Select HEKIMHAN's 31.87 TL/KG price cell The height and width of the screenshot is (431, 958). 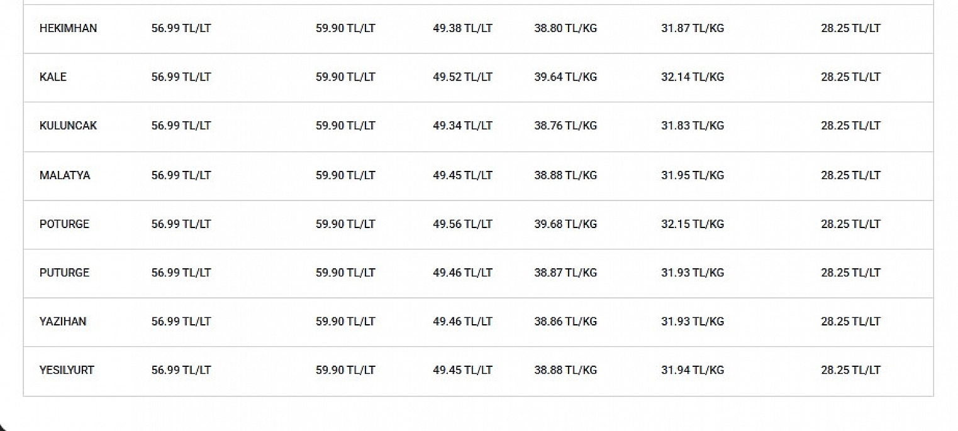coord(692,28)
